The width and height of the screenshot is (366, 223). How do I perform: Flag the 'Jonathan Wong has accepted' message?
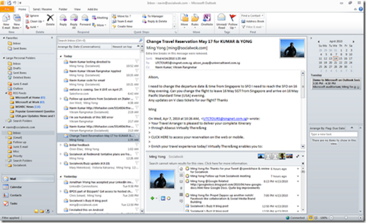(137, 182)
